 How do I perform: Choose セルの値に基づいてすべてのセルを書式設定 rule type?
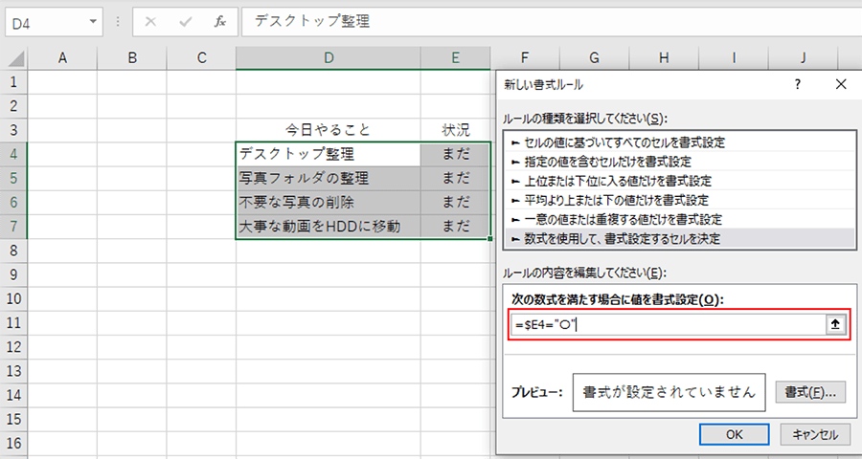679,142
